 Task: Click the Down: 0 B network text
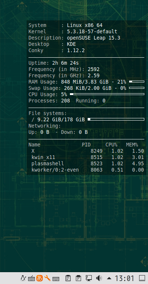click(x=74, y=132)
